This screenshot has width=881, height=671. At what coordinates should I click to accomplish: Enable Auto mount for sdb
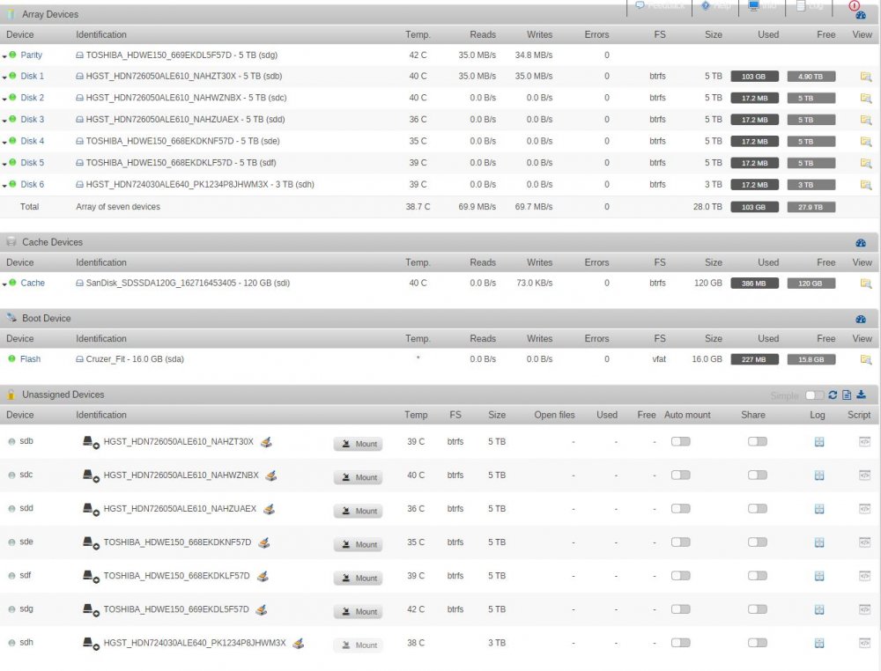(x=680, y=441)
